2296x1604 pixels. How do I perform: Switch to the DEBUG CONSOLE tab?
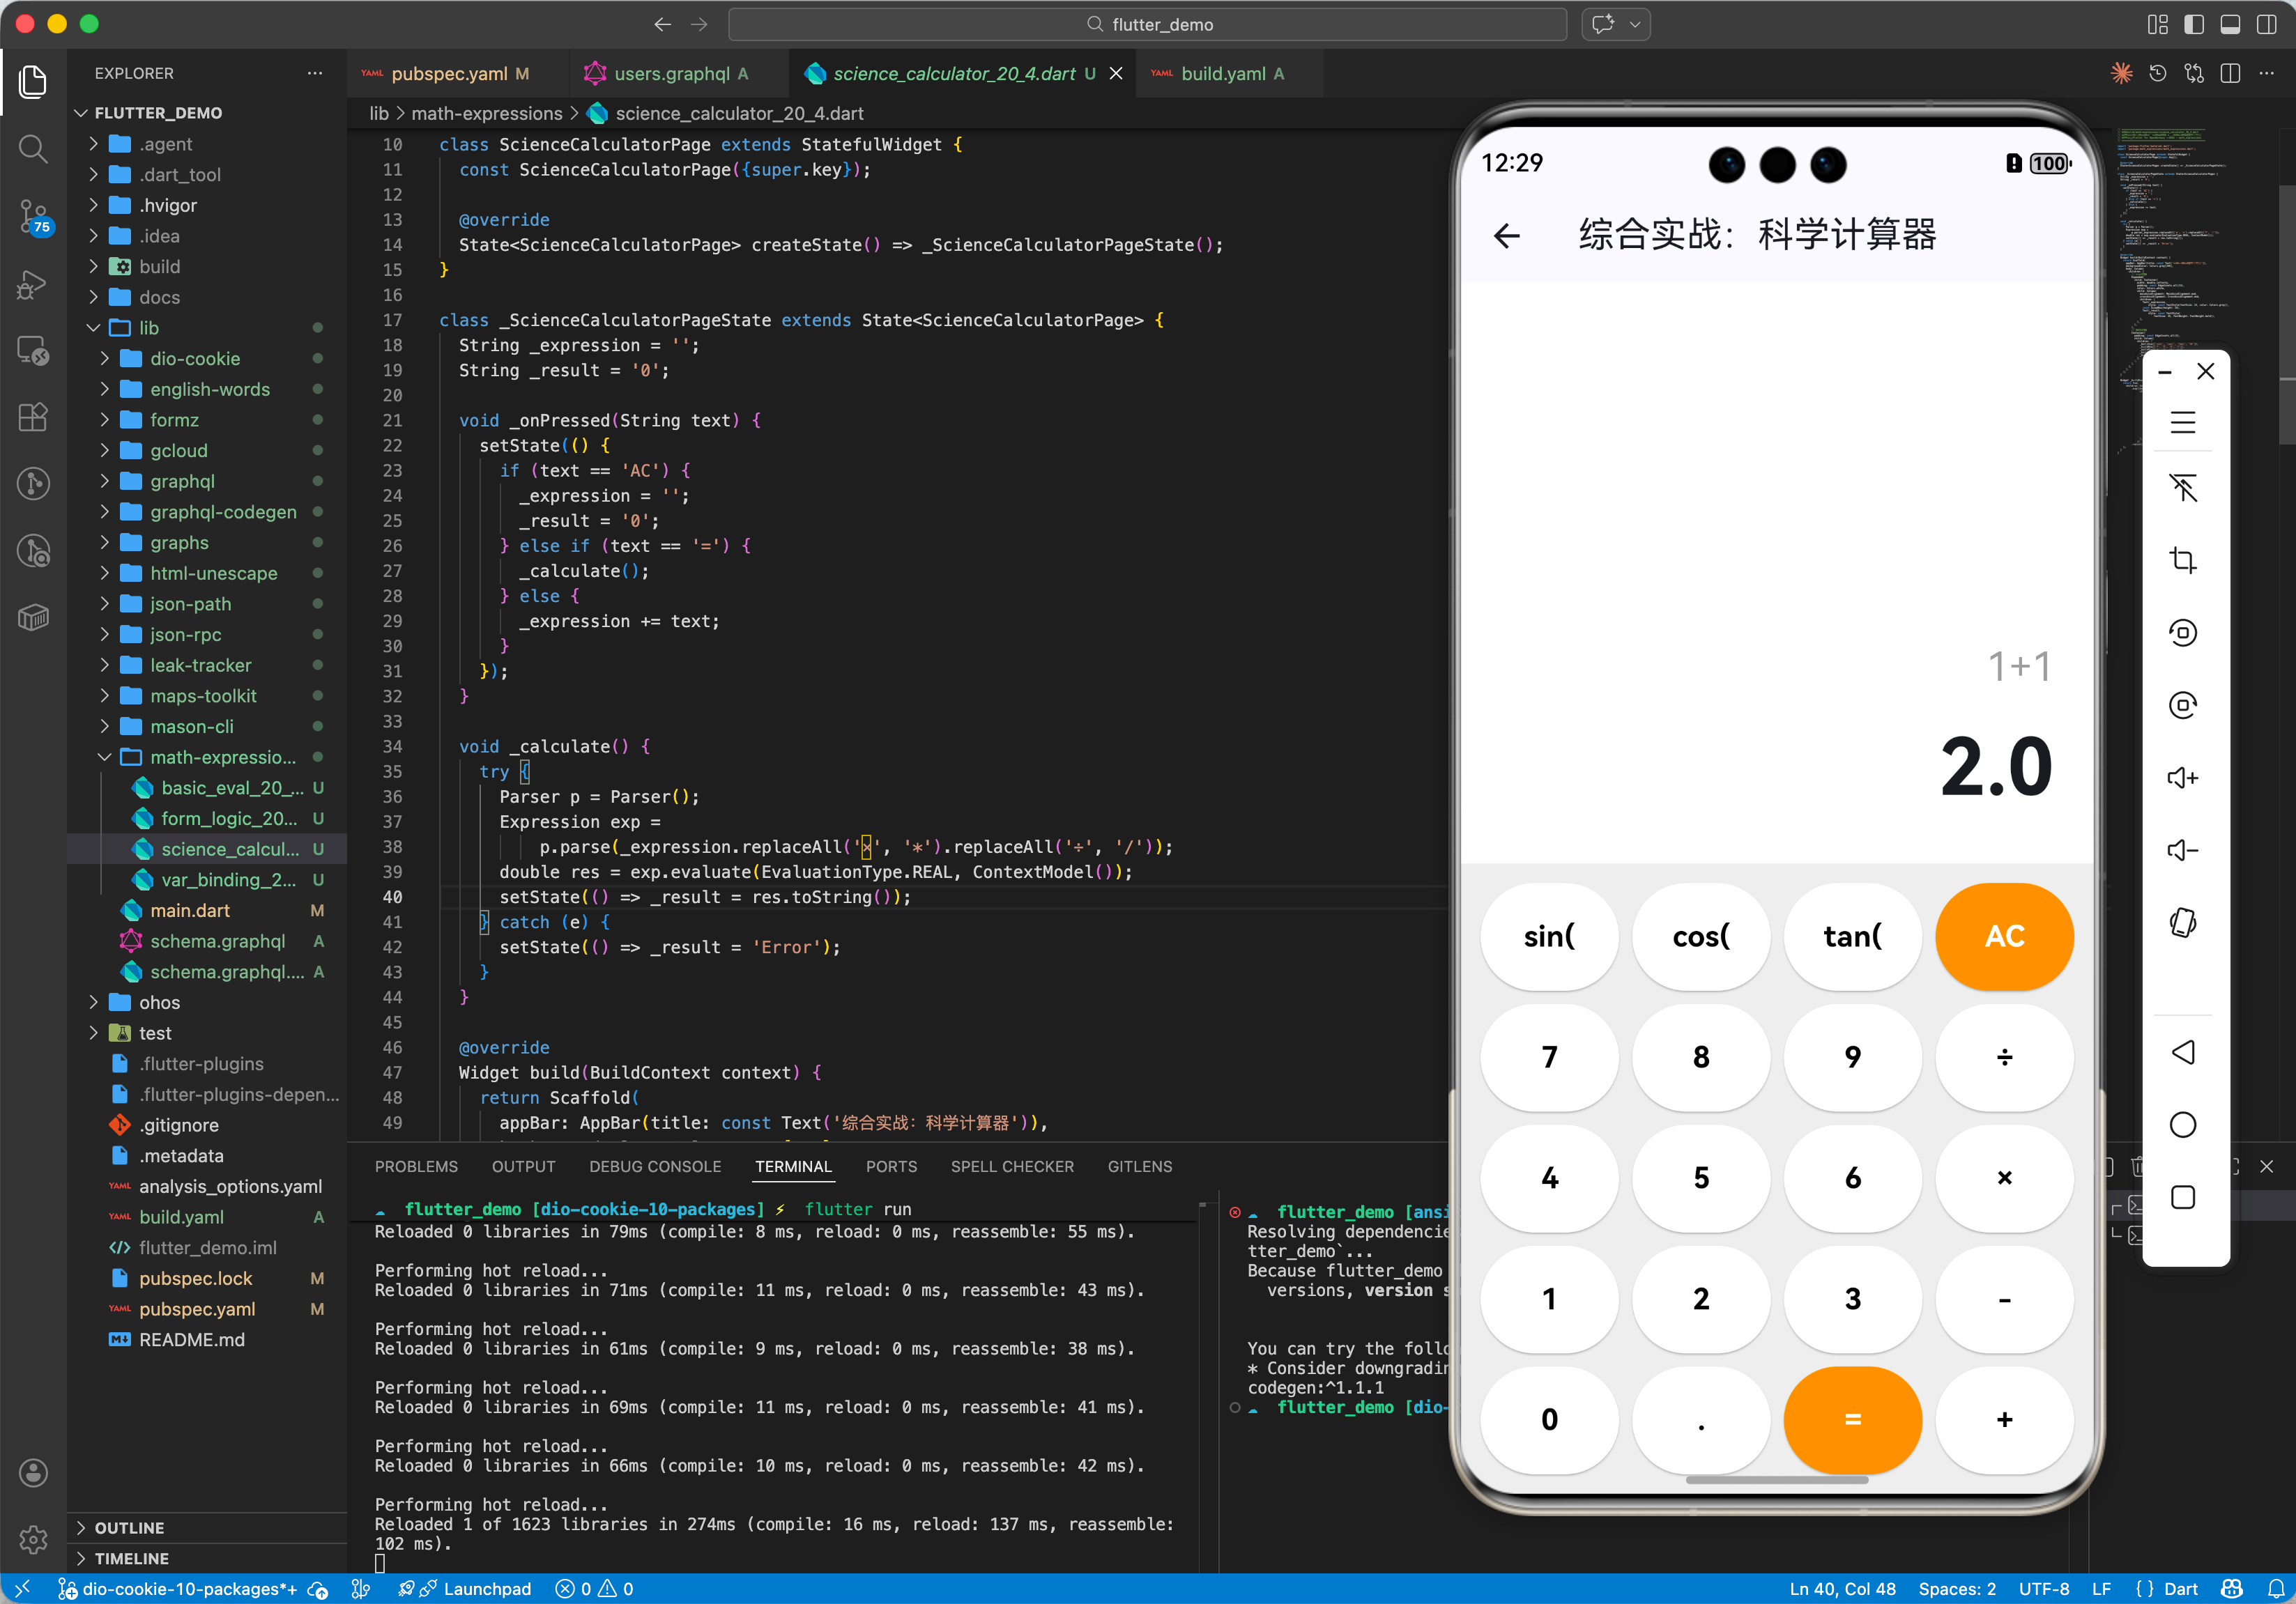point(654,1166)
